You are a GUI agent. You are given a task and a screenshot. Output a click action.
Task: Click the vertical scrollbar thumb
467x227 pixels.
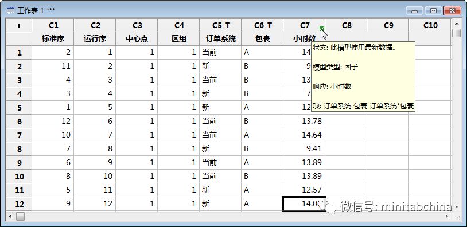point(457,33)
